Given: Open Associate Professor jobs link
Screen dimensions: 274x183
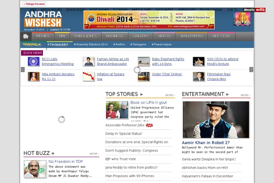Looking at the screenshot, I should [125, 125].
